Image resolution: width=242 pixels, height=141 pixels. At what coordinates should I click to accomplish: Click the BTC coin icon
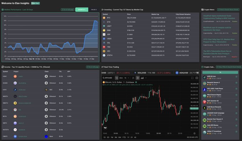tap(104, 18)
